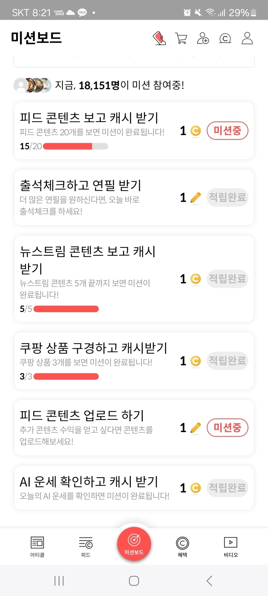The image size is (268, 596).
Task: Tap the invite friend icon
Action: pyautogui.click(x=203, y=38)
